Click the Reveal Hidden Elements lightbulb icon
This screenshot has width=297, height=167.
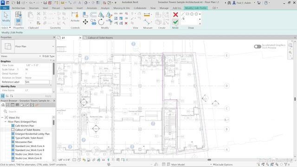click(x=108, y=160)
